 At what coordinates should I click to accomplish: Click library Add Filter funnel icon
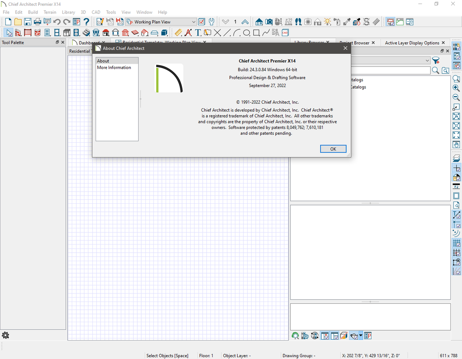coord(436,61)
